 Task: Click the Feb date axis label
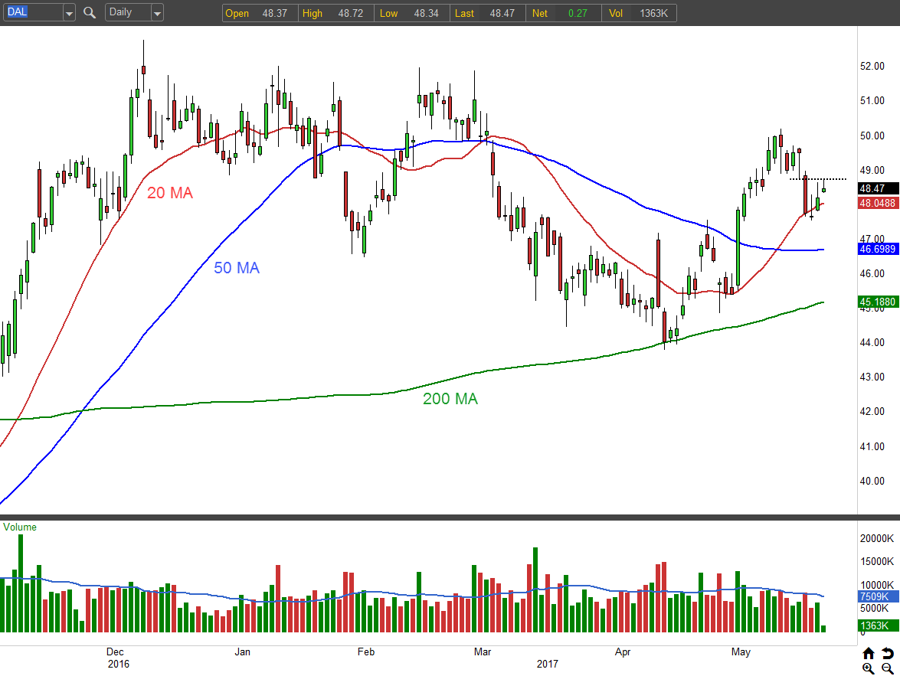coord(365,652)
